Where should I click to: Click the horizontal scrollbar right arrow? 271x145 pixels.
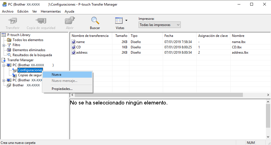[x=268, y=95]
